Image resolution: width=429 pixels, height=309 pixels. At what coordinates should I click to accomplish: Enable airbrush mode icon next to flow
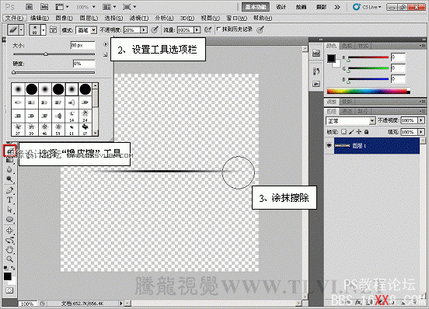click(208, 30)
